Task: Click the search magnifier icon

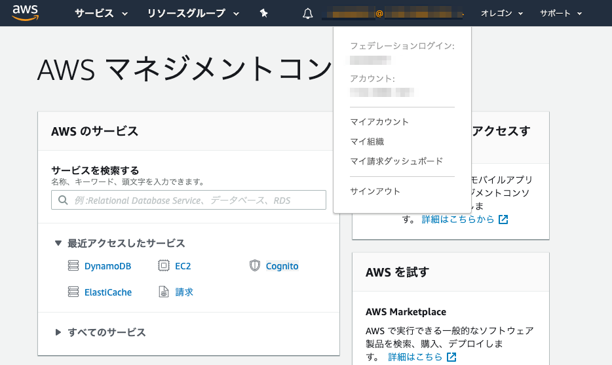Action: 63,200
